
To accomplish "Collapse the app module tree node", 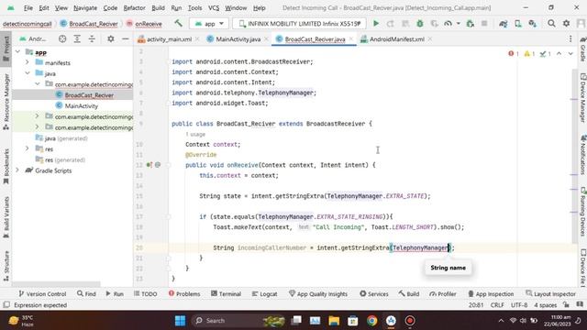I will coord(17,52).
